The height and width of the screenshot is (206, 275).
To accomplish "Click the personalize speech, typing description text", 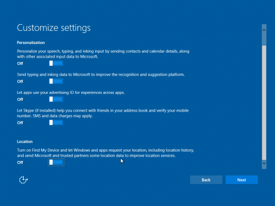I will point(103,54).
